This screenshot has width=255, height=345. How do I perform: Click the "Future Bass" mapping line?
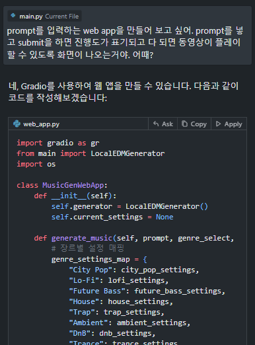click(x=147, y=291)
